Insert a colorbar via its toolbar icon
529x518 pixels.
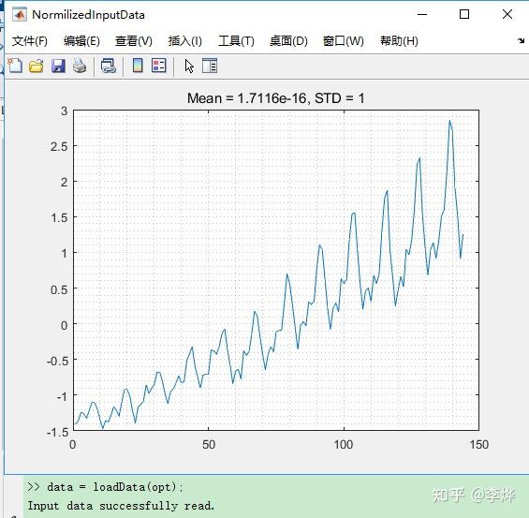tap(138, 66)
